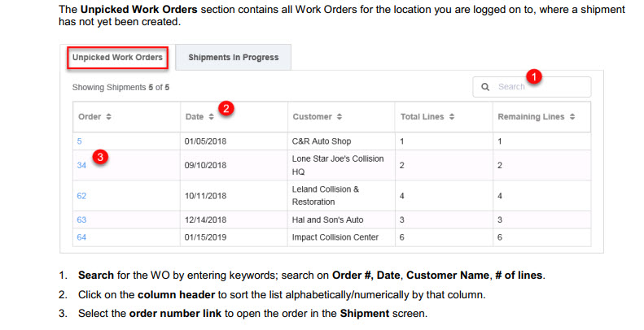Click the 12/14/2018 date cell

tap(206, 219)
